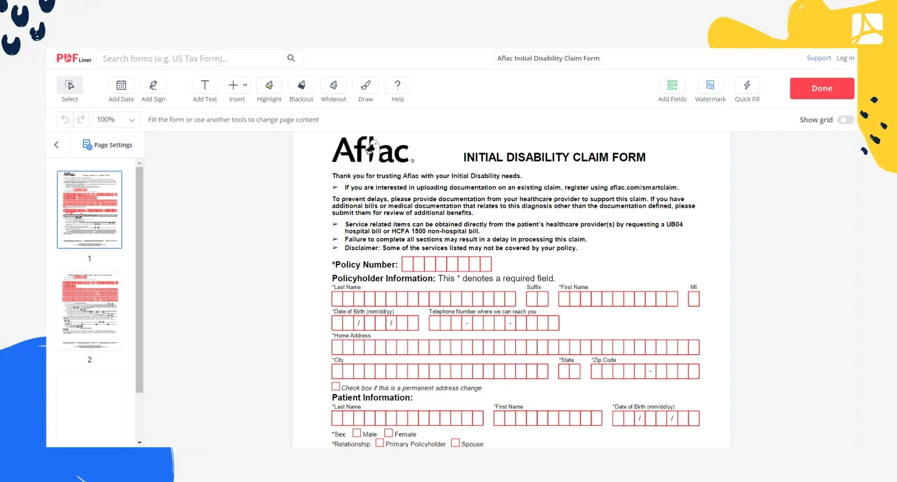Select page 2 thumbnail
The width and height of the screenshot is (897, 482).
[x=90, y=312]
